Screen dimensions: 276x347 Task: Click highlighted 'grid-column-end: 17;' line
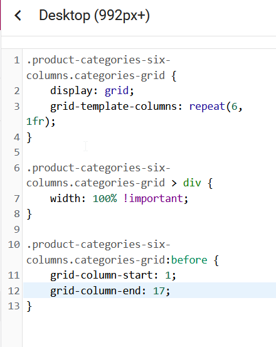click(149, 291)
